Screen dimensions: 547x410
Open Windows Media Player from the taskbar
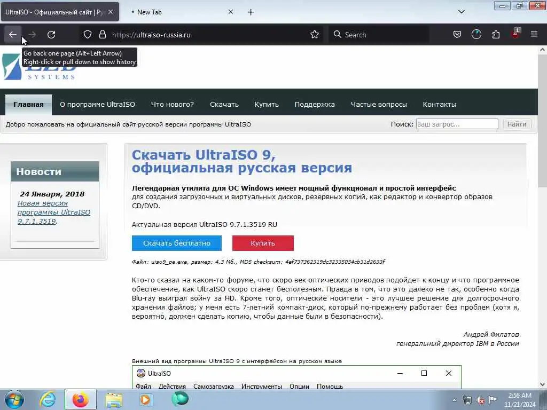coord(146,399)
